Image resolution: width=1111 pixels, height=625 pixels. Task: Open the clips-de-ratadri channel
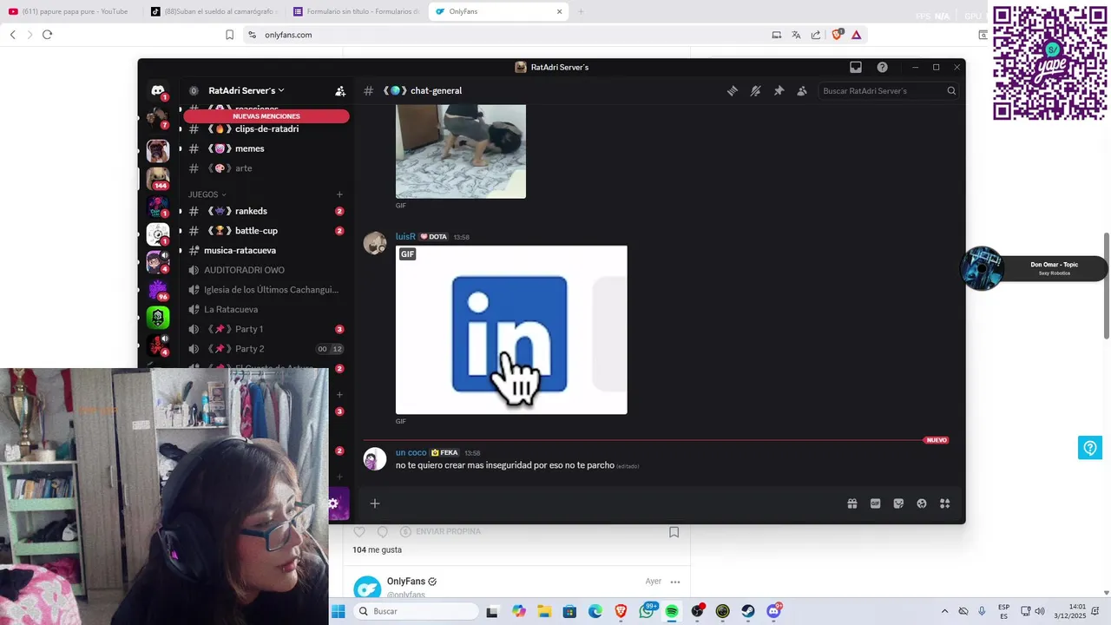[x=265, y=128]
